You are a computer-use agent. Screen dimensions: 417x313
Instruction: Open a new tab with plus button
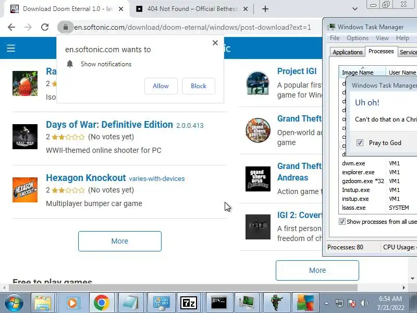coord(265,9)
